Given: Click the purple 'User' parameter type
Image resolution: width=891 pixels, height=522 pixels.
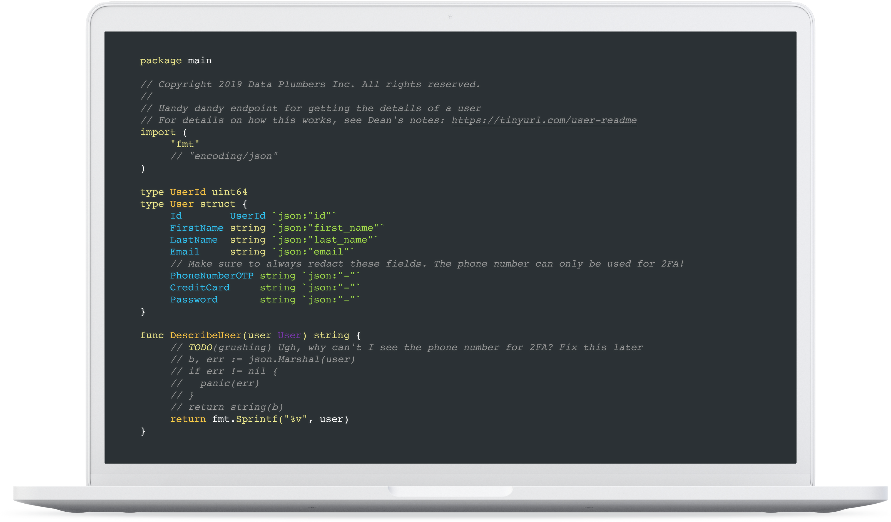Looking at the screenshot, I should 290,335.
